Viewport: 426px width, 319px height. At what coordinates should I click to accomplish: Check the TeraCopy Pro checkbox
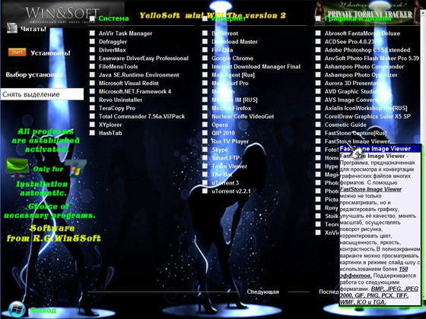coord(92,108)
